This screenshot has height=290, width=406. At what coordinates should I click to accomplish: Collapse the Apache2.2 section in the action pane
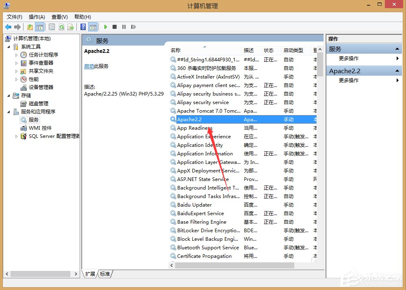397,70
